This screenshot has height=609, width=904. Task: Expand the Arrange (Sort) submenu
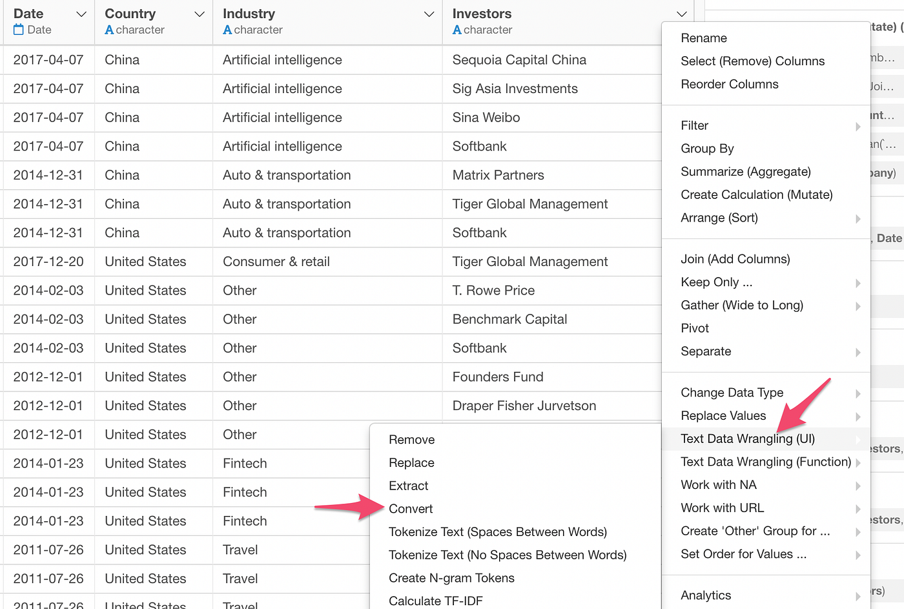pos(719,218)
